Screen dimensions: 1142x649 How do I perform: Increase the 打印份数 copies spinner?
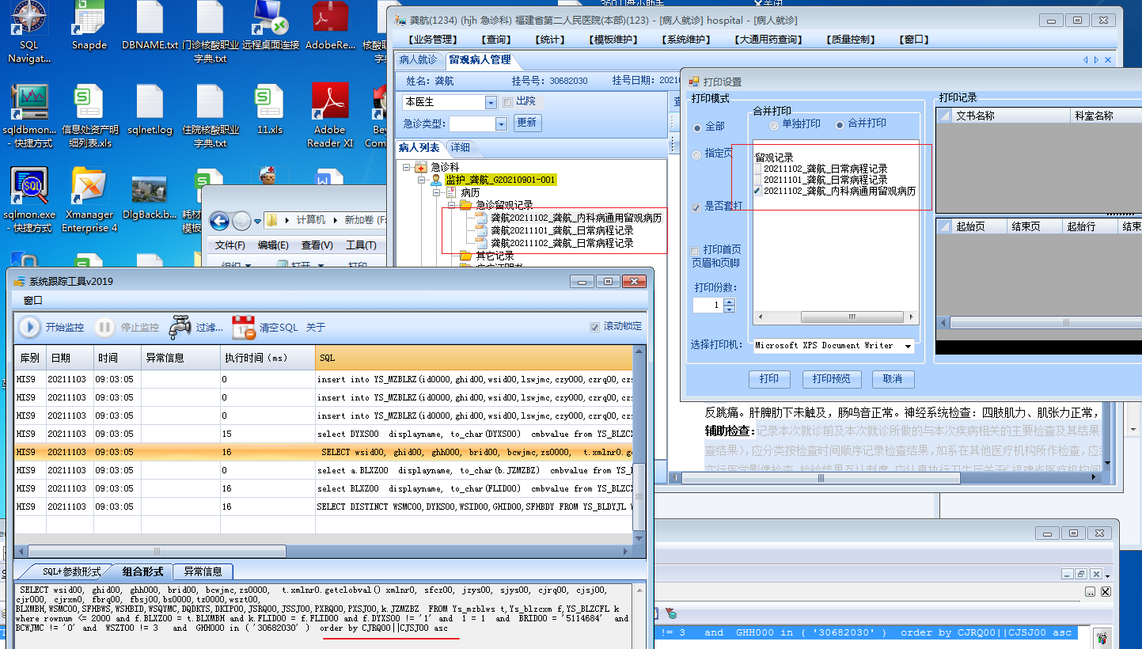[x=729, y=302]
